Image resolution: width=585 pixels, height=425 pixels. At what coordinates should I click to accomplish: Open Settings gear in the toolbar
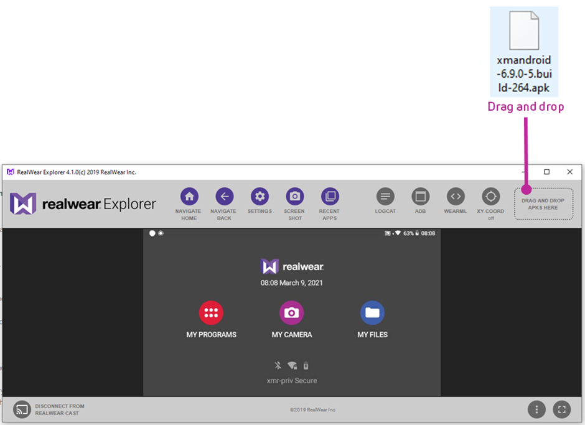pyautogui.click(x=260, y=197)
